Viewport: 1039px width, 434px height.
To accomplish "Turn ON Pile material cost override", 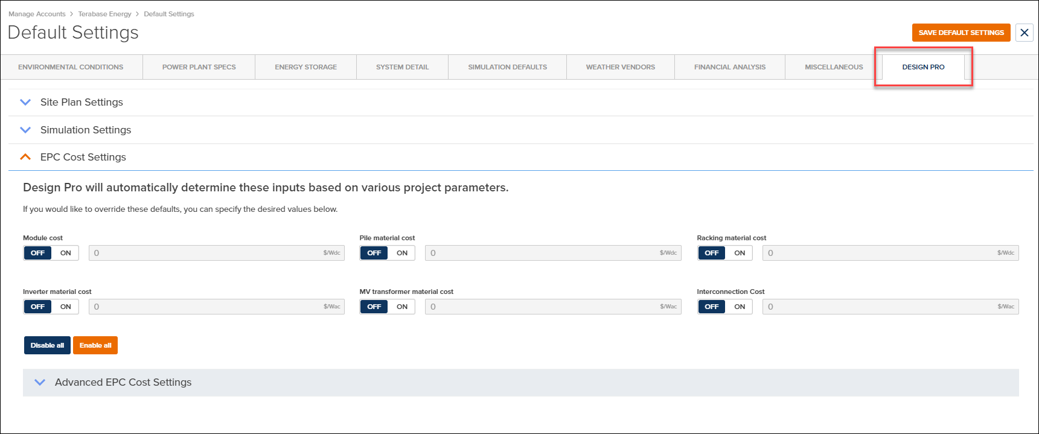I will (x=401, y=253).
